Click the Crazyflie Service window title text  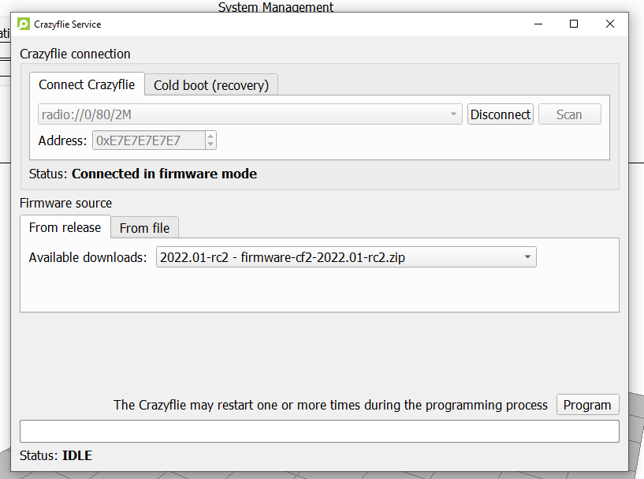[x=68, y=24]
